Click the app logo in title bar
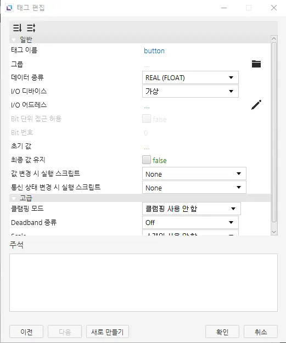286x343 pixels. pos(9,8)
